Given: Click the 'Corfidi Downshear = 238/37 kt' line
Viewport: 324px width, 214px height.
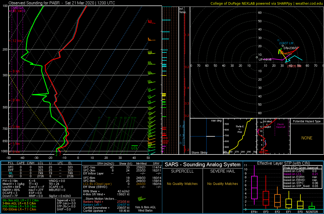Looking at the screenshot, I should click(107, 208).
